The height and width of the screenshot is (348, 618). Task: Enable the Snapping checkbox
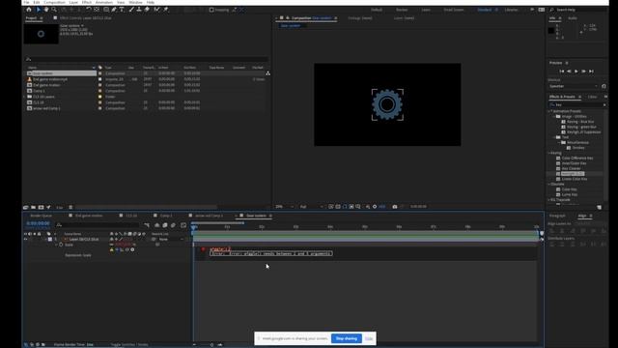point(211,10)
